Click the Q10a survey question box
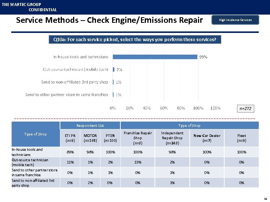The width and height of the screenshot is (270, 202). 135,39
